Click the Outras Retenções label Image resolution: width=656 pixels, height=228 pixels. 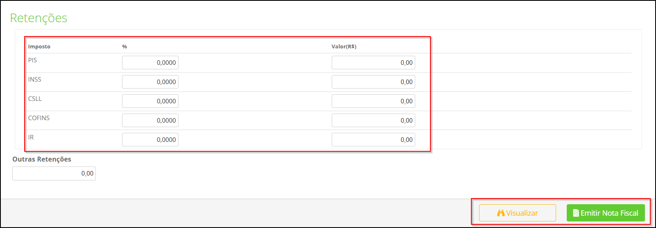click(x=42, y=159)
